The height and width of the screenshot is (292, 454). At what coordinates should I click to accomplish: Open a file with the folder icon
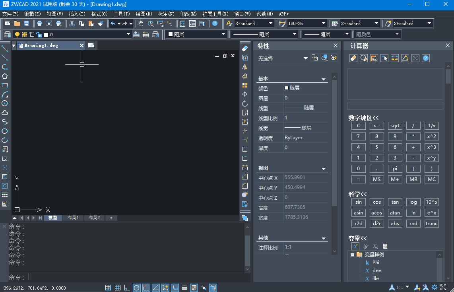[17, 23]
